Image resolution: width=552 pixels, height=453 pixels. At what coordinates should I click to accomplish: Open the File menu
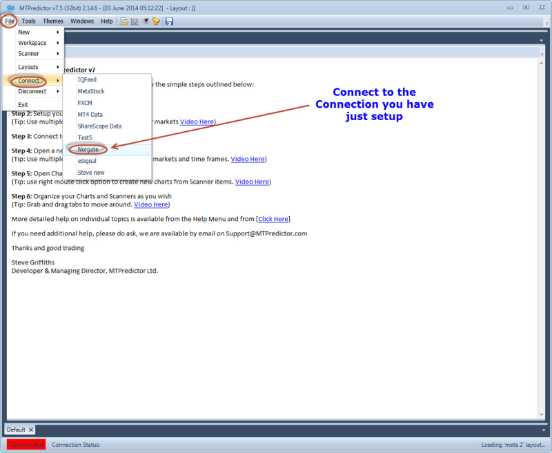10,21
